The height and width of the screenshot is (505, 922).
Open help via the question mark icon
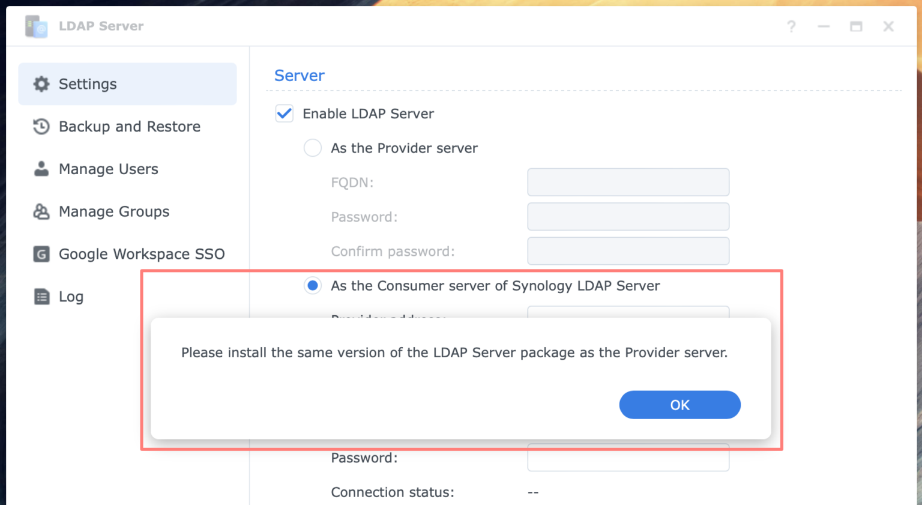coord(791,26)
